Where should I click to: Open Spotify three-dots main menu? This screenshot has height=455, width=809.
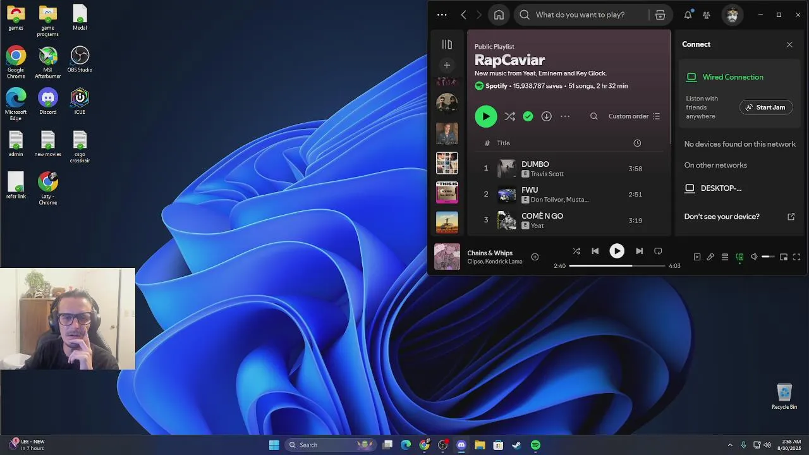point(442,15)
